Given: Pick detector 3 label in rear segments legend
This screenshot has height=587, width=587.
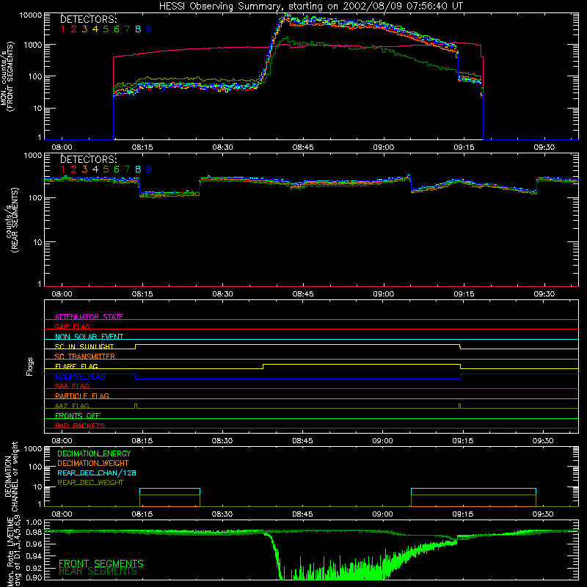Looking at the screenshot, I should [84, 169].
